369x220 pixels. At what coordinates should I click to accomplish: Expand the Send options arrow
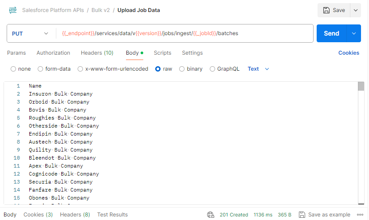(354, 33)
